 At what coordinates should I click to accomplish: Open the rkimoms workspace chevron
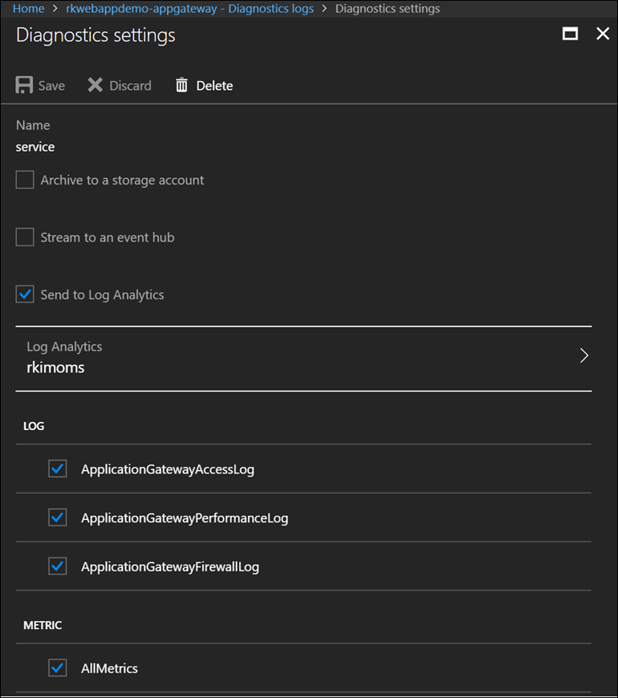pos(584,355)
